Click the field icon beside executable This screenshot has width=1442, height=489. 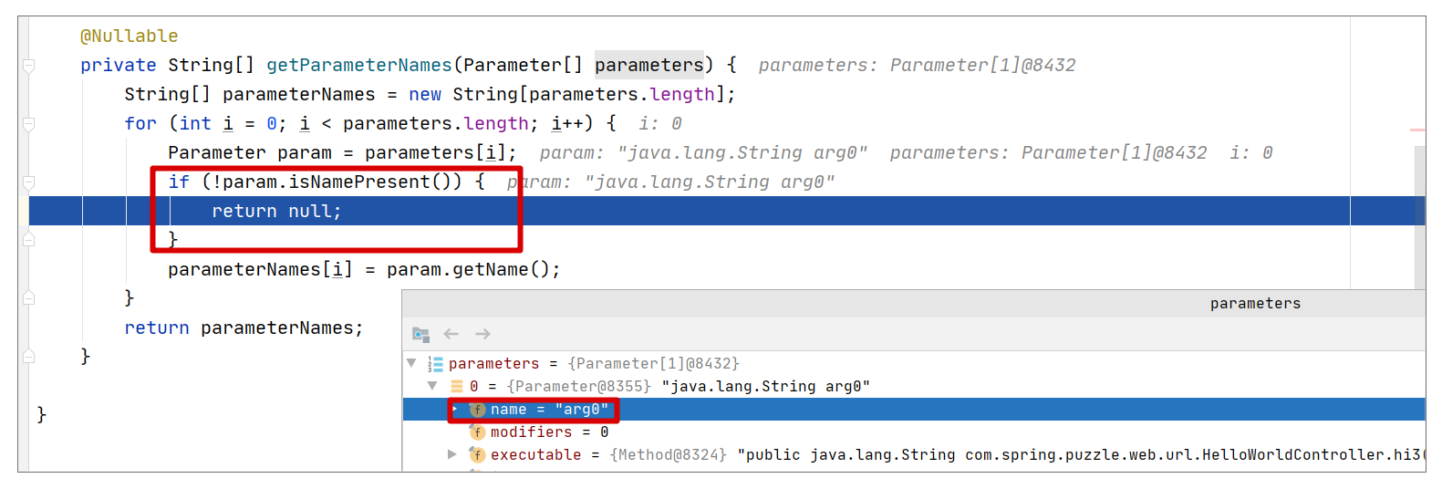(477, 454)
